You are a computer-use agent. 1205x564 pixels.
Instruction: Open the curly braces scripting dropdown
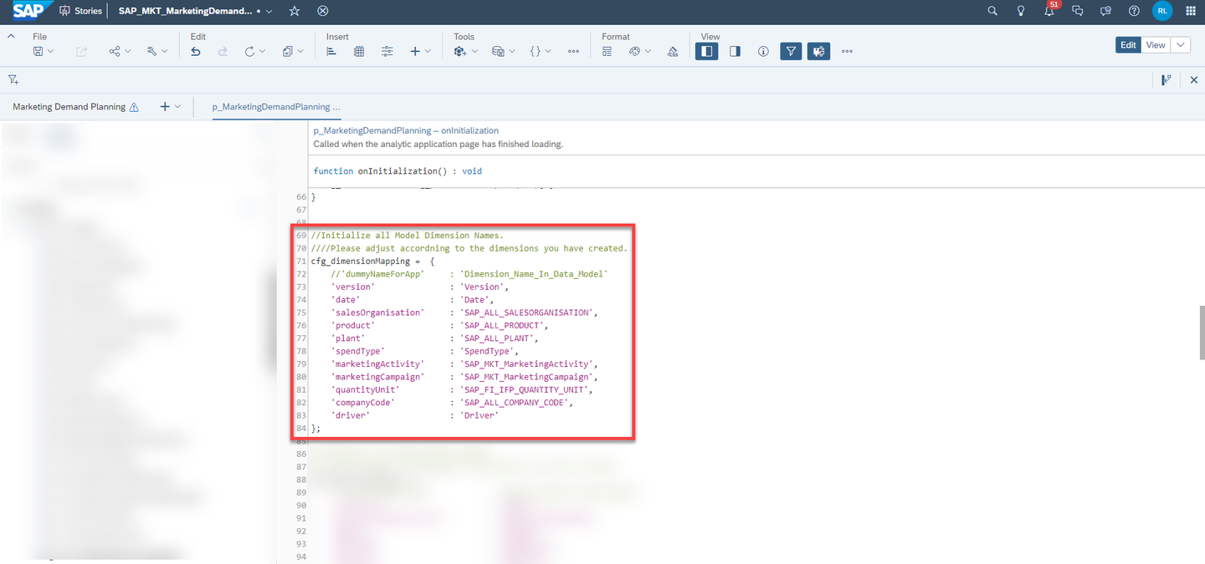click(541, 52)
